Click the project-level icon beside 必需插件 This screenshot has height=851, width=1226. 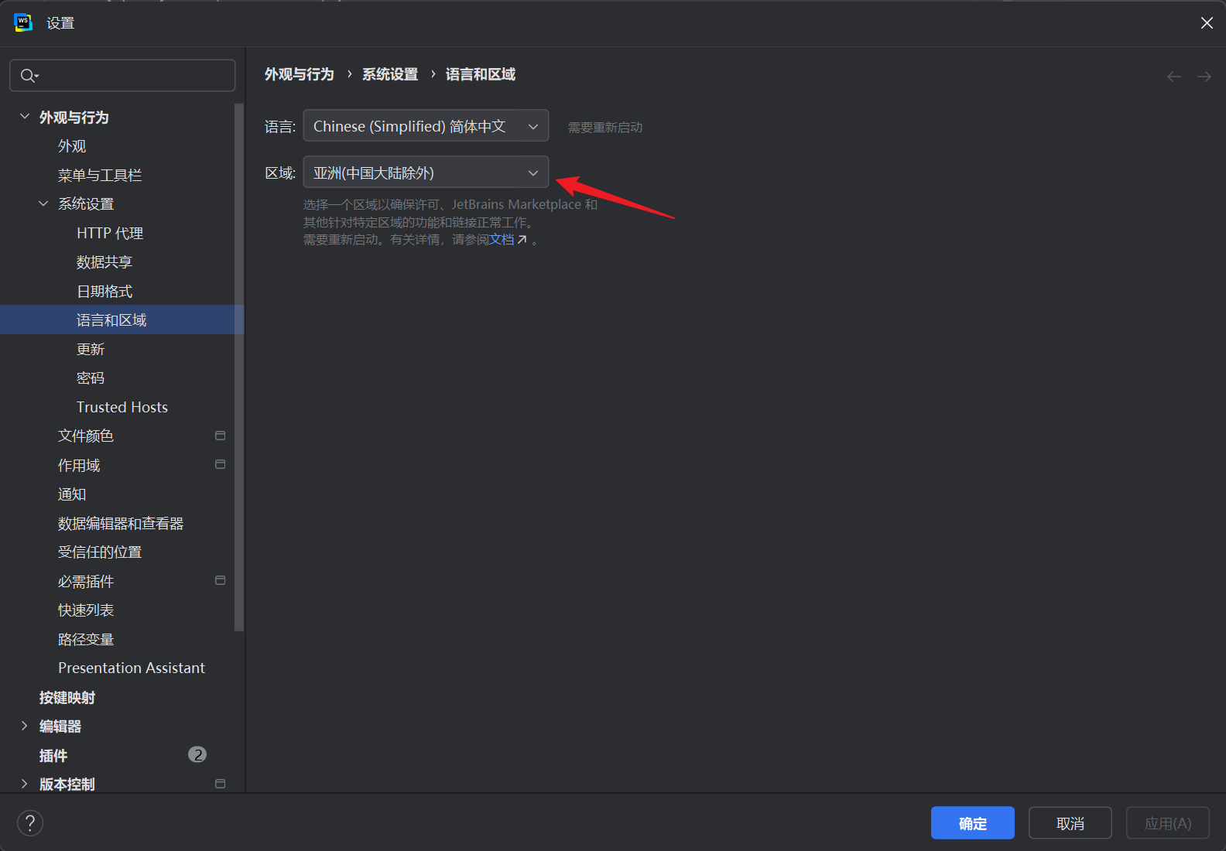(220, 580)
